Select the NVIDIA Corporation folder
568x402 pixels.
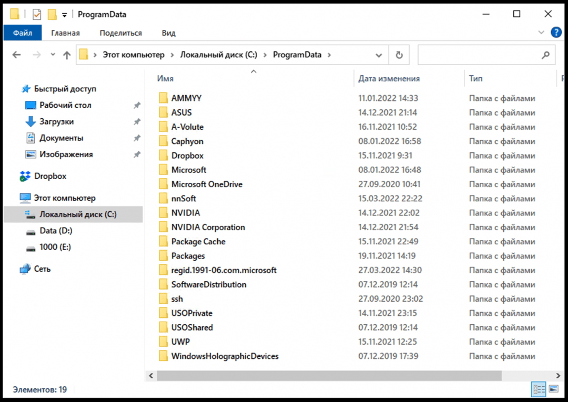click(x=208, y=228)
